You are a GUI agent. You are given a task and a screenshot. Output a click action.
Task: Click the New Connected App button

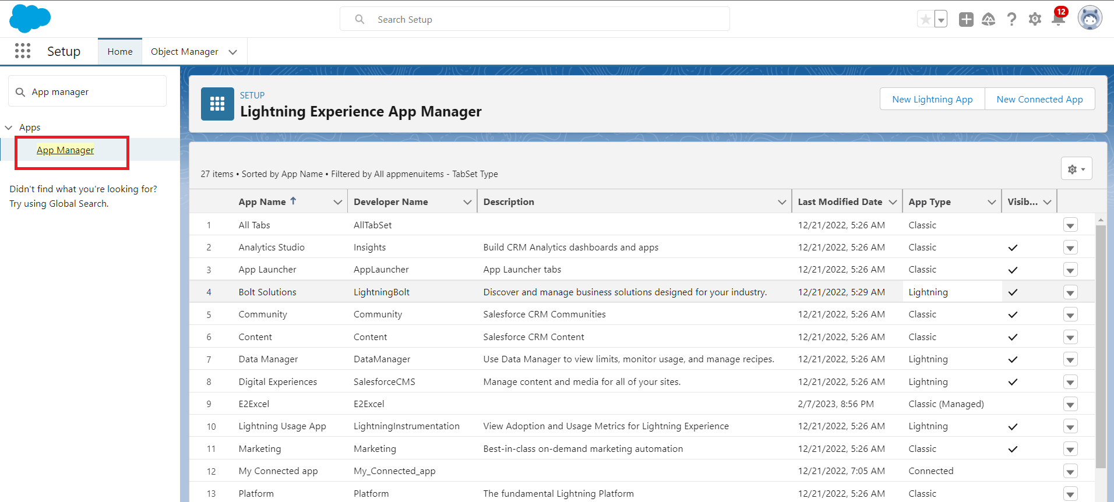(1039, 99)
